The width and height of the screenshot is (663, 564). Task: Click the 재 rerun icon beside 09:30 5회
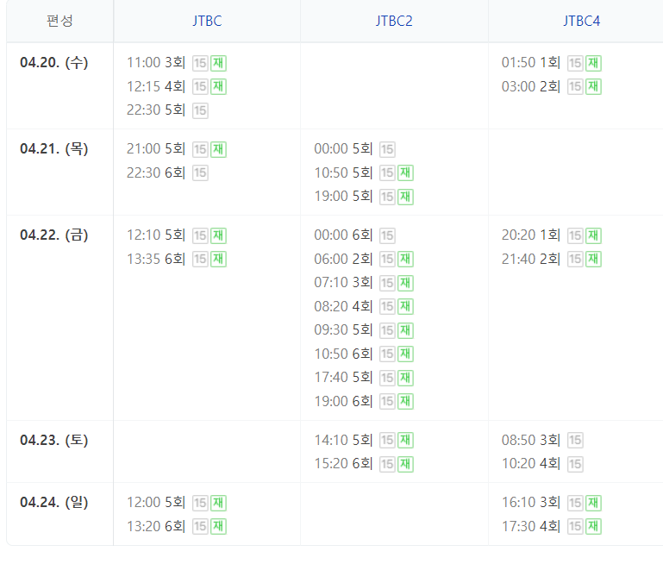coord(405,330)
